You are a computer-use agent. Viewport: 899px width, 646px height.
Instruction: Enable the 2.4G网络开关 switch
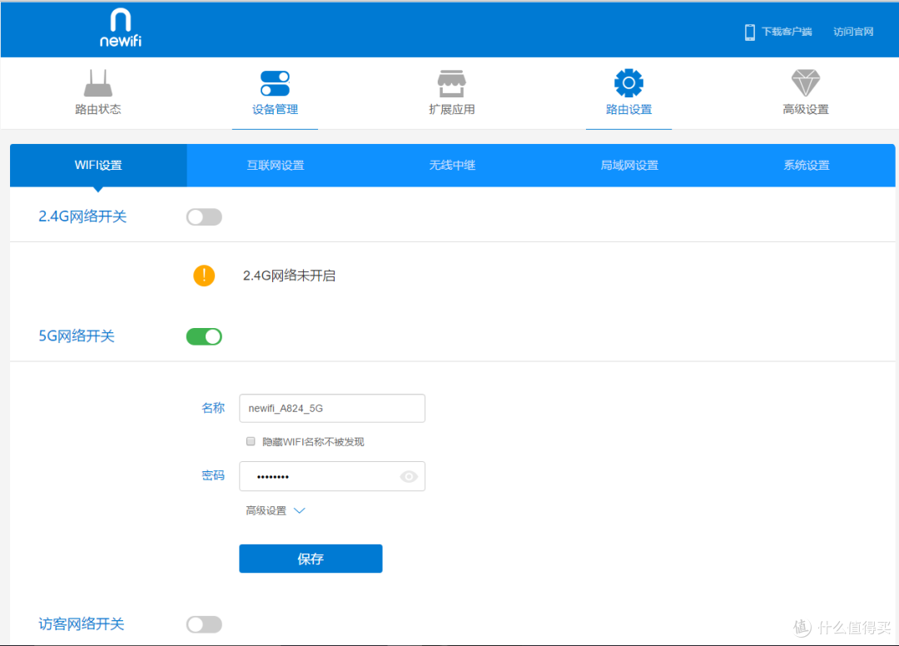pos(204,216)
